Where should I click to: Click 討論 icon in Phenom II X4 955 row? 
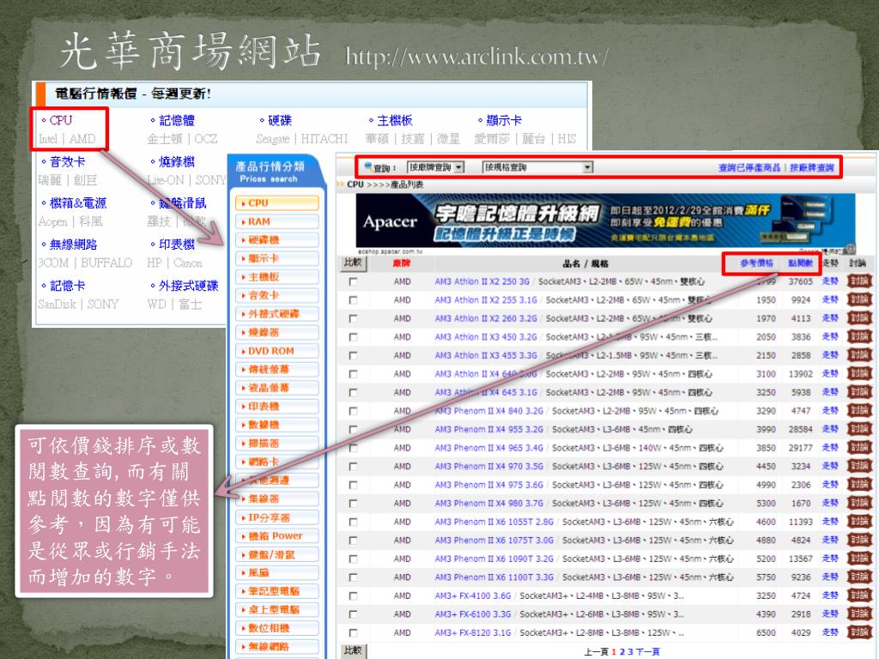coord(858,429)
